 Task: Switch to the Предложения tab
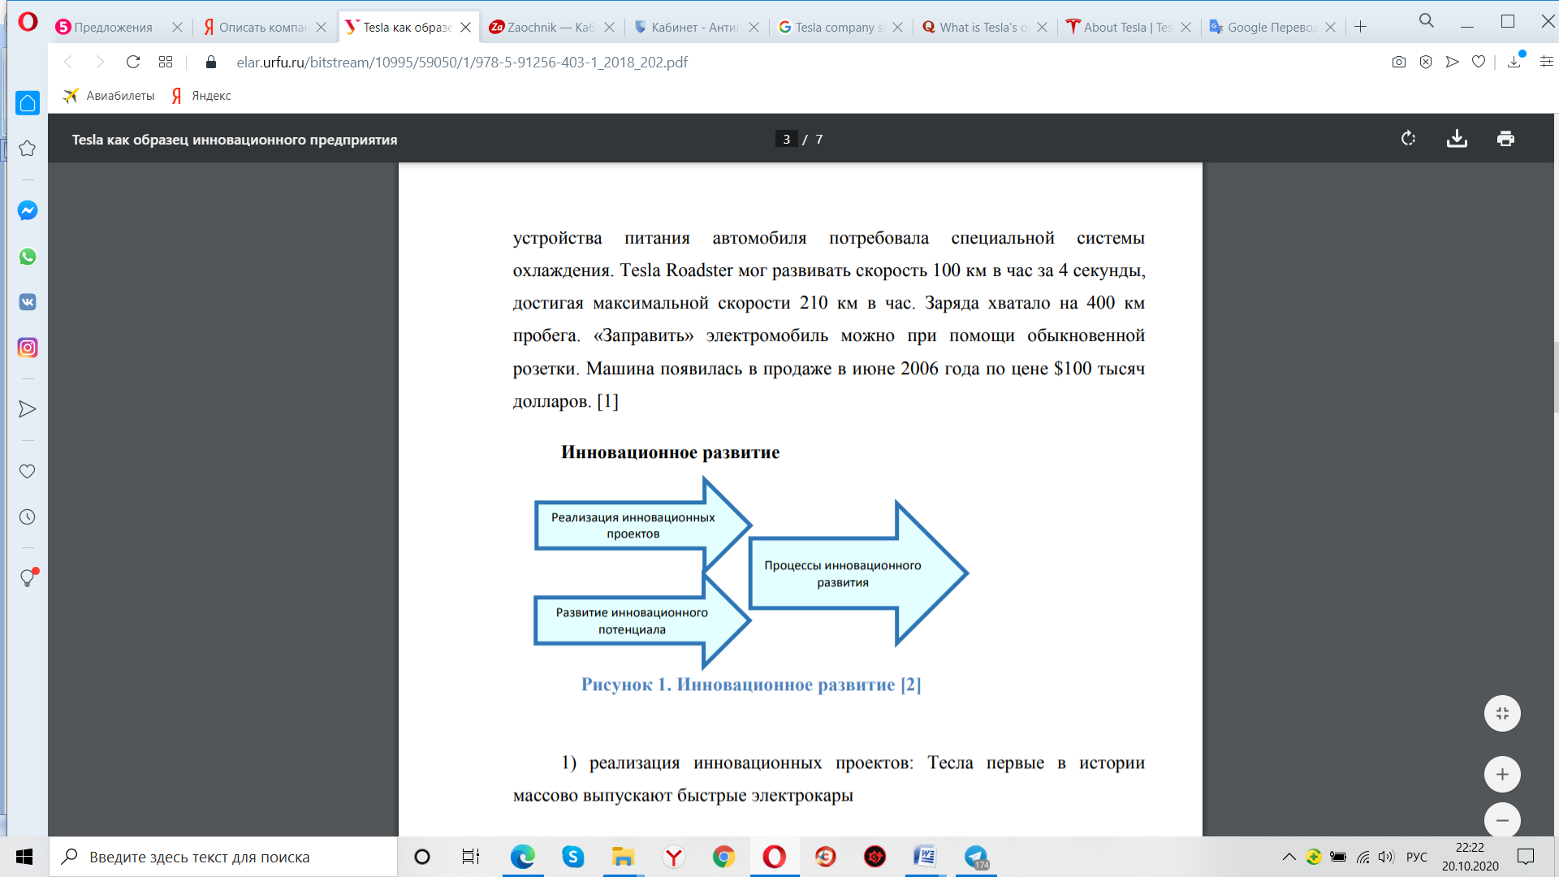[114, 27]
